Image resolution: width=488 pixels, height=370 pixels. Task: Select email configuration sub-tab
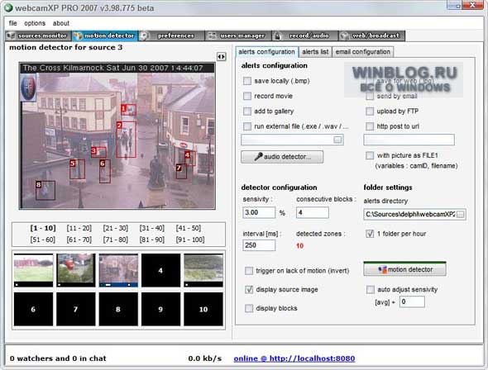click(x=363, y=52)
